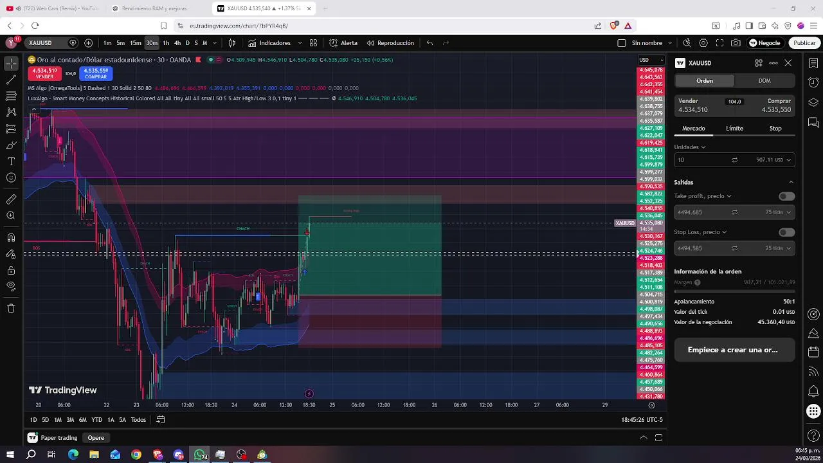Toggle magnet mode for drawings
This screenshot has height=463, width=823.
point(11,237)
